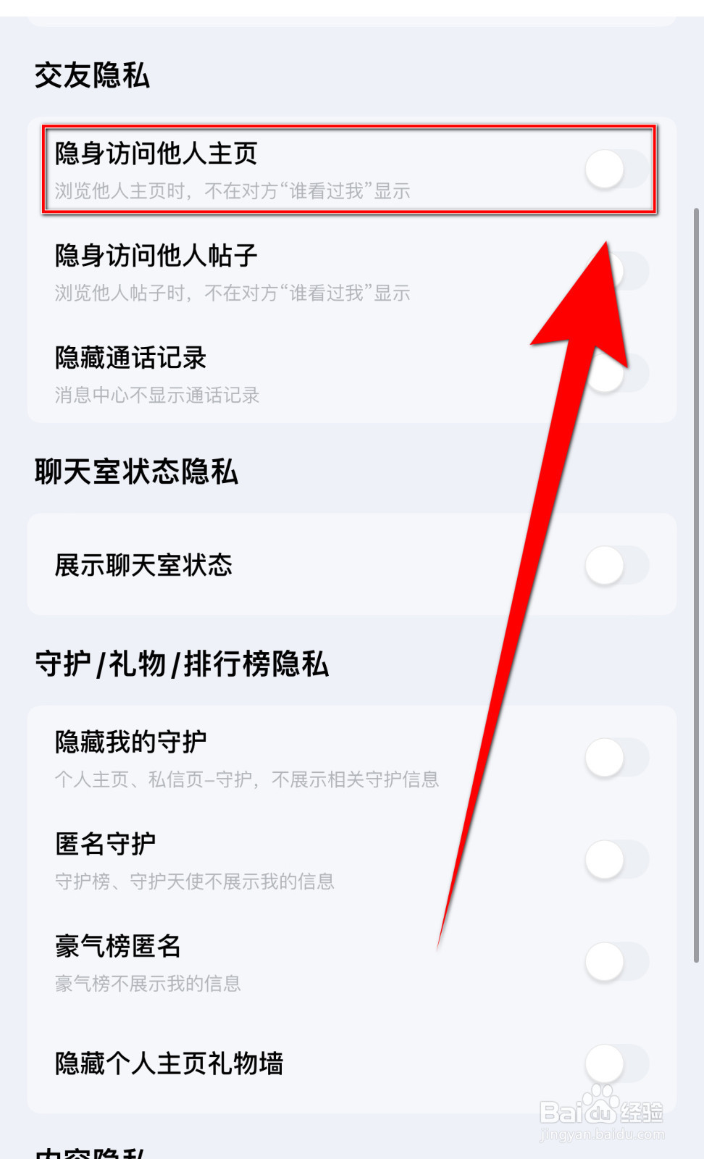Image resolution: width=704 pixels, height=1159 pixels.
Task: Tap the 隐藏我的守护 setting title
Action: tap(131, 742)
